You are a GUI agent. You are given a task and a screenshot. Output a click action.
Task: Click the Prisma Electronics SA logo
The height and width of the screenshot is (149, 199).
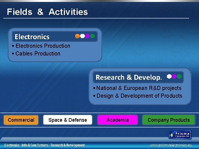pyautogui.click(x=180, y=135)
